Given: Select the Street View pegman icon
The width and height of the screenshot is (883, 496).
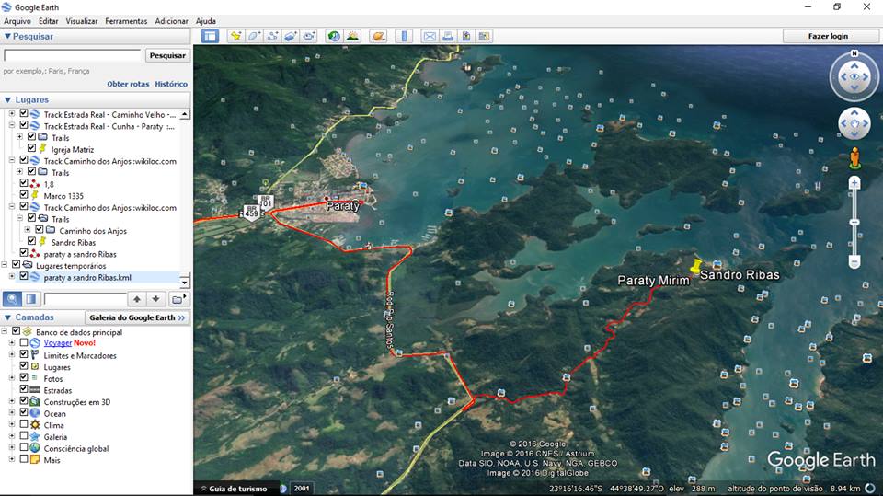Looking at the screenshot, I should pyautogui.click(x=854, y=158).
